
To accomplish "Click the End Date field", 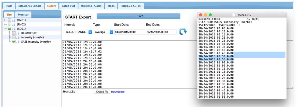I will 161,32.
